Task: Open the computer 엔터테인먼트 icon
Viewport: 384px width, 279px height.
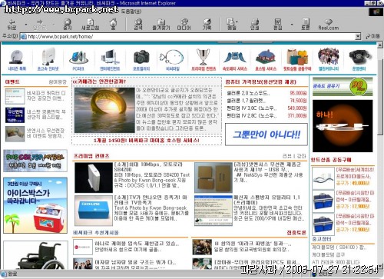Action: [110, 60]
